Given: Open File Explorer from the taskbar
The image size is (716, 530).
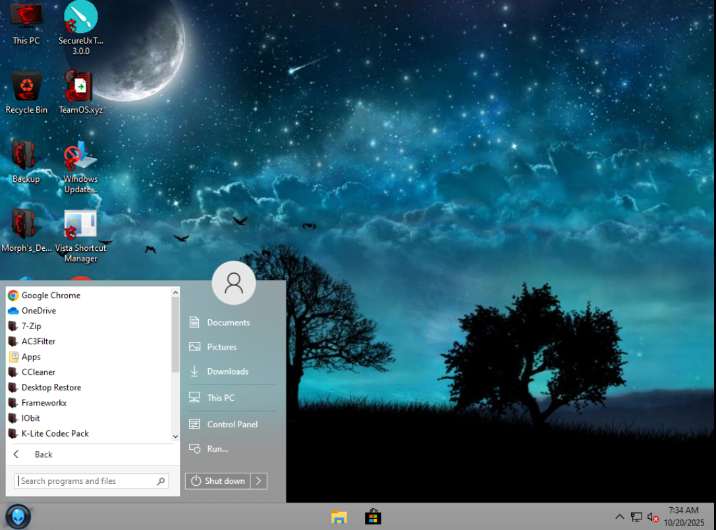Looking at the screenshot, I should click(x=339, y=517).
